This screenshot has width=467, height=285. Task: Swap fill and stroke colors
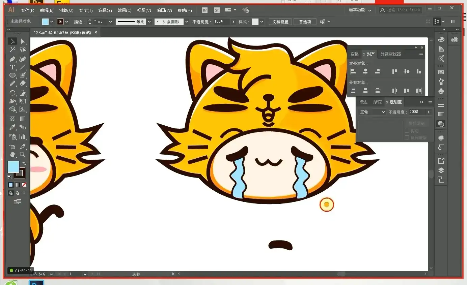[x=24, y=163]
